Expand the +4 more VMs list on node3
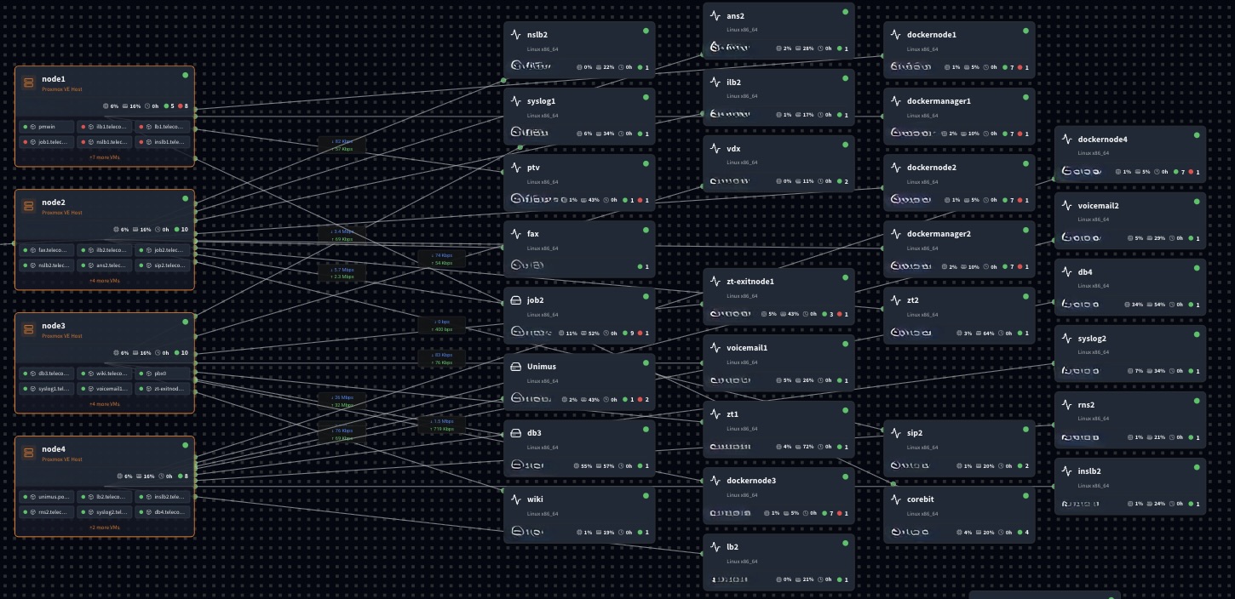Image resolution: width=1235 pixels, height=599 pixels. coord(105,404)
